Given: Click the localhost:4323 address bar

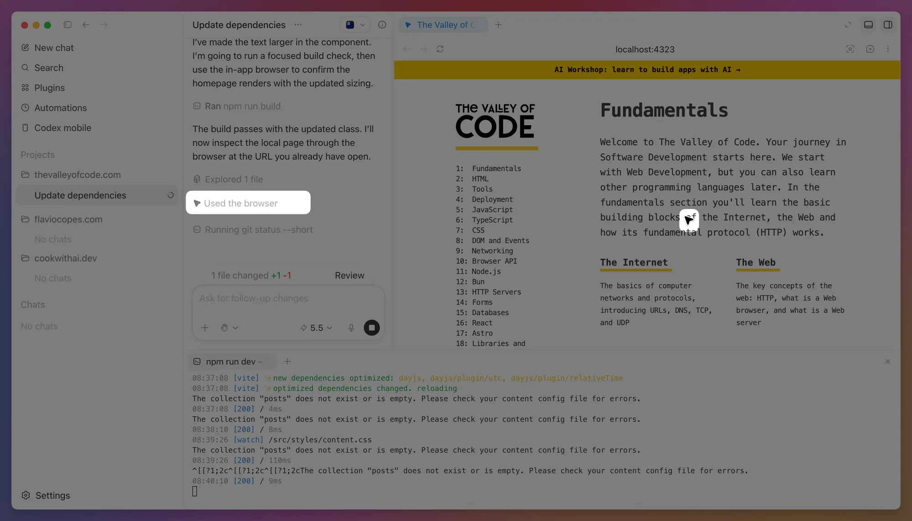Looking at the screenshot, I should 645,49.
